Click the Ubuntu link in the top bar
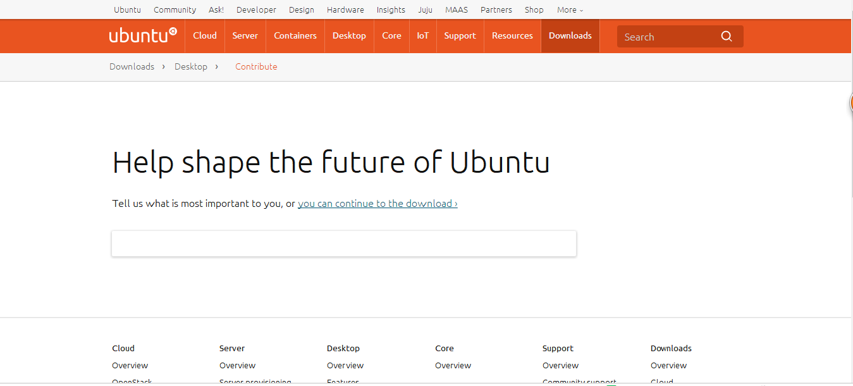853x386 pixels. [x=127, y=9]
